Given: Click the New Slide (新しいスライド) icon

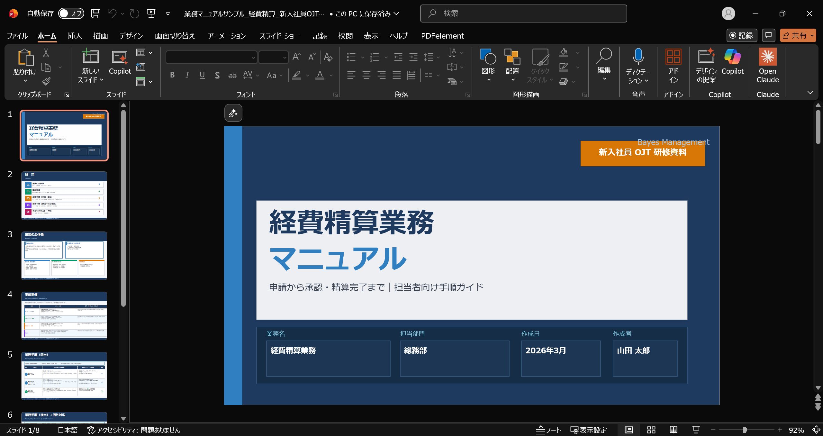Looking at the screenshot, I should point(90,57).
